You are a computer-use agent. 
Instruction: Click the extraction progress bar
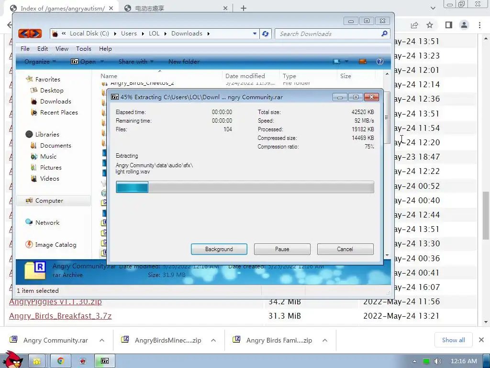tap(245, 187)
